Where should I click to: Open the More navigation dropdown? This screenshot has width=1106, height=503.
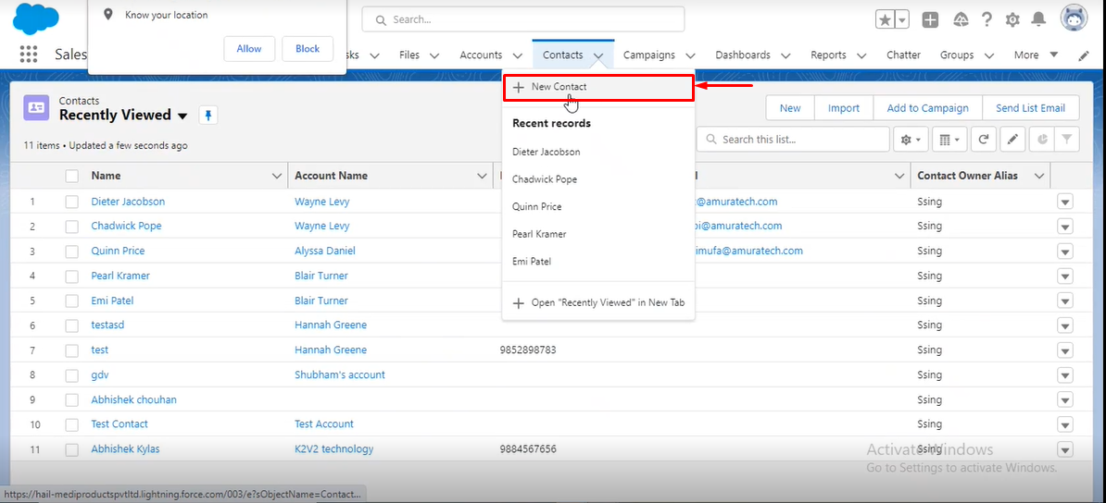point(1037,55)
